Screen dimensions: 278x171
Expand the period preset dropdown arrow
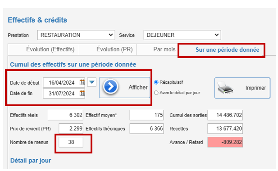[91, 82]
